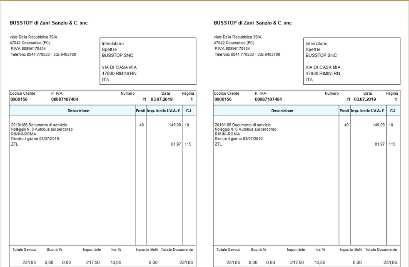Click 'Codice Cliente' label in left copy
The height and width of the screenshot is (267, 409).
coord(22,93)
